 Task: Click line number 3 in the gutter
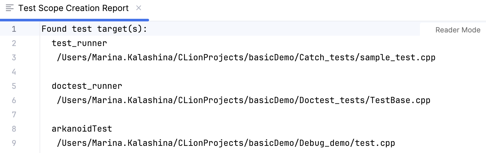click(14, 58)
